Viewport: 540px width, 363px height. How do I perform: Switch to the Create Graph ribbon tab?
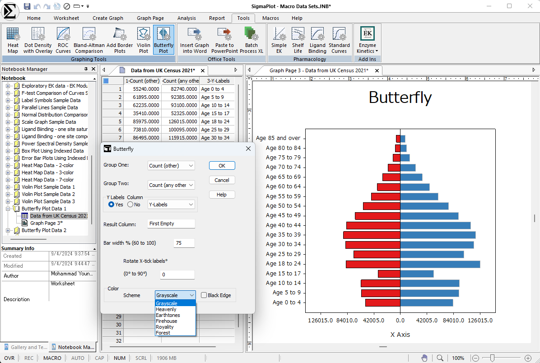(108, 18)
